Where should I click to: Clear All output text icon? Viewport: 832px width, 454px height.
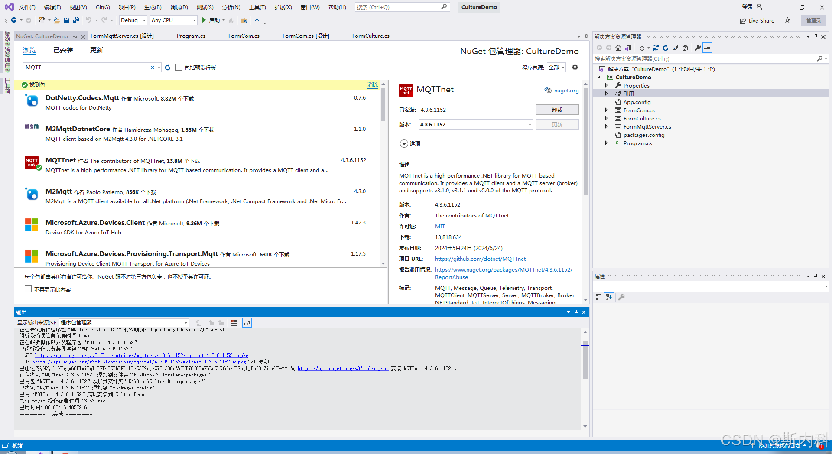click(x=234, y=323)
